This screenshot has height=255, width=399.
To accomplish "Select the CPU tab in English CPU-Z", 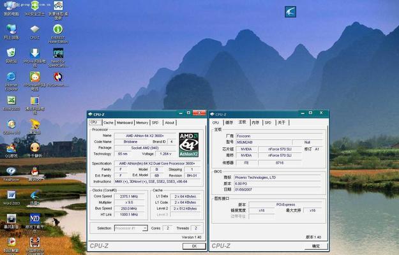I will (94, 122).
